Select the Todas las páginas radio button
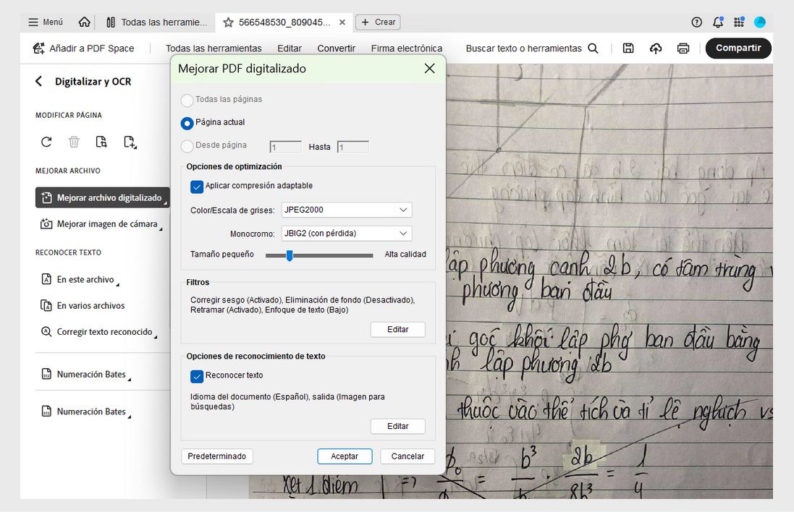This screenshot has height=512, width=794. click(x=187, y=101)
